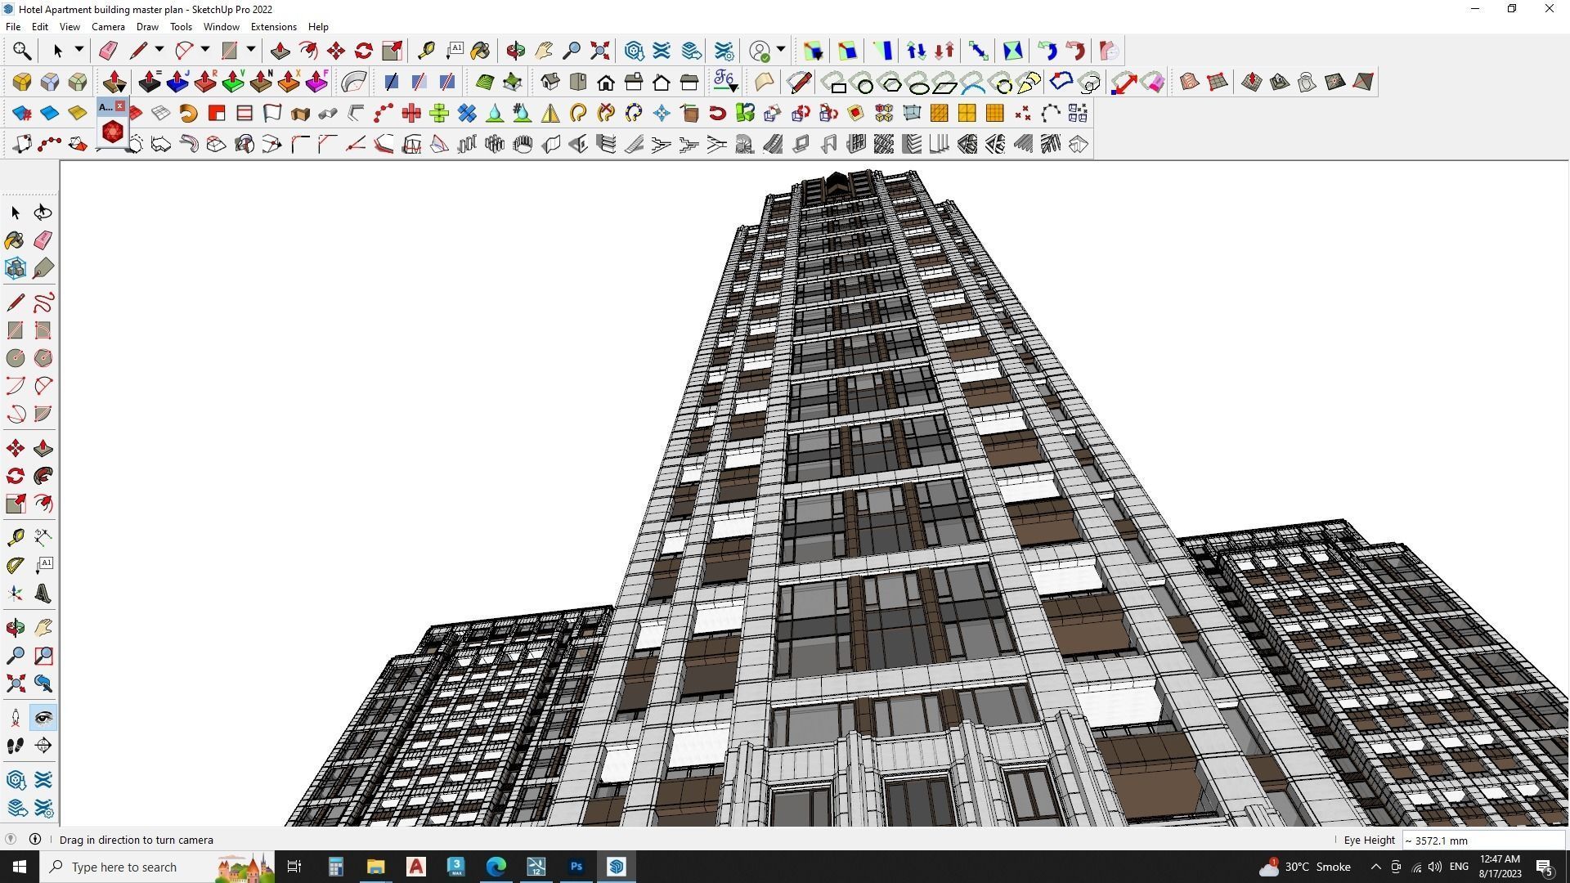The image size is (1570, 883).
Task: Select the Protractor tool in left toolbar
Action: (x=15, y=565)
